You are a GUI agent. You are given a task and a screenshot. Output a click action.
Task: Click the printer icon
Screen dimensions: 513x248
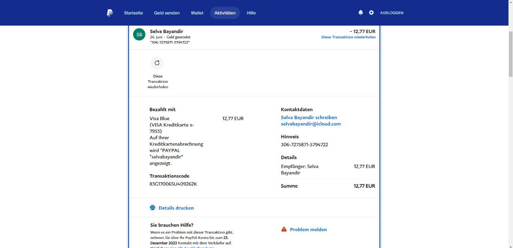click(152, 208)
